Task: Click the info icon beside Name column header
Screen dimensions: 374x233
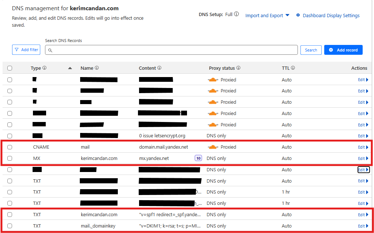Action: coord(97,68)
